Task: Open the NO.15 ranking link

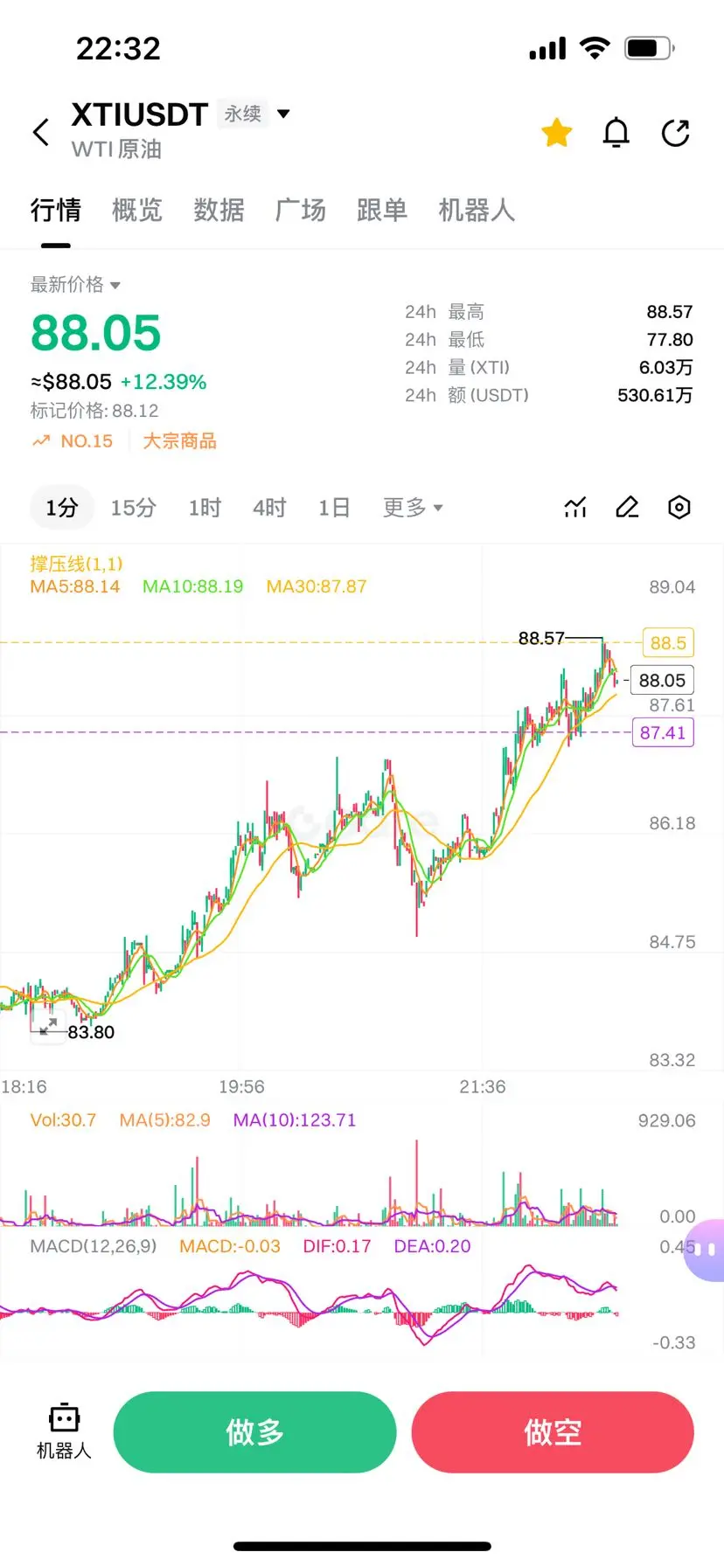Action: coord(73,441)
